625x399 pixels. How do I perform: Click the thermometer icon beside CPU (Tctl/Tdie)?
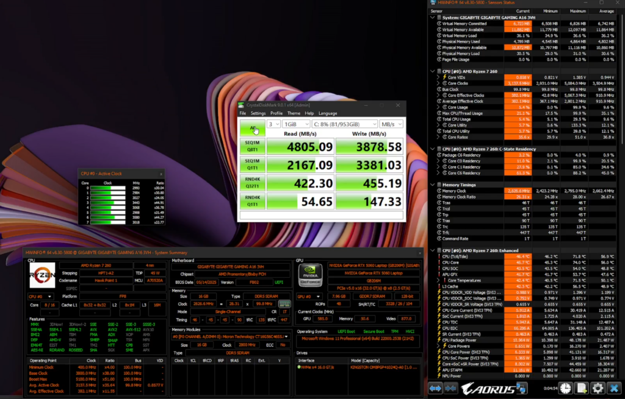439,256
